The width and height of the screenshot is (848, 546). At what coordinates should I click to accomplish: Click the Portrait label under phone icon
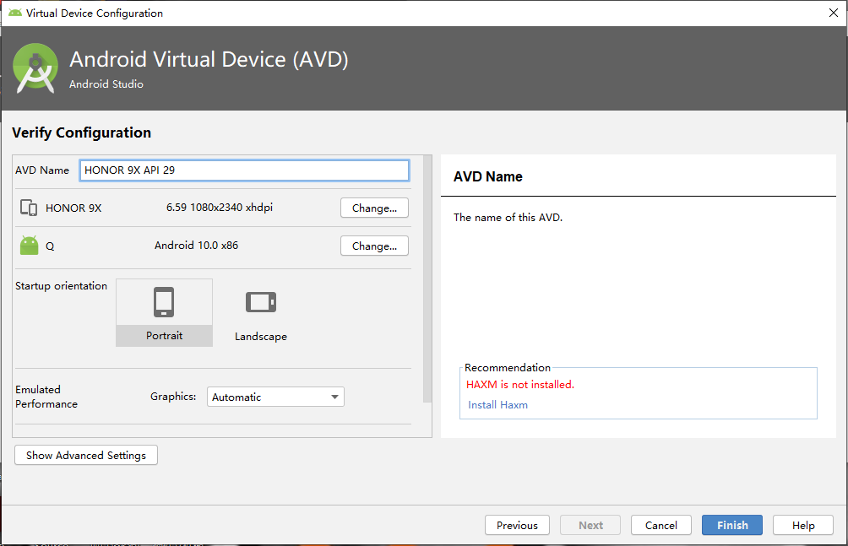[x=164, y=336]
